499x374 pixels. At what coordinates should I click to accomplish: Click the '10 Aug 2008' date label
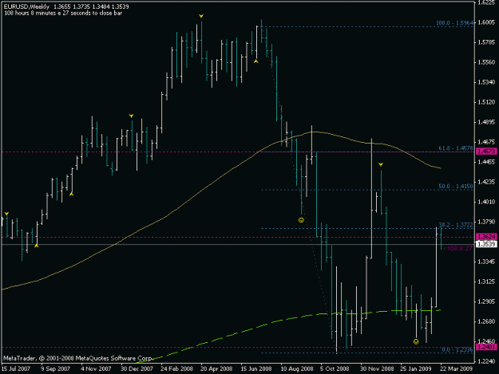(296, 368)
